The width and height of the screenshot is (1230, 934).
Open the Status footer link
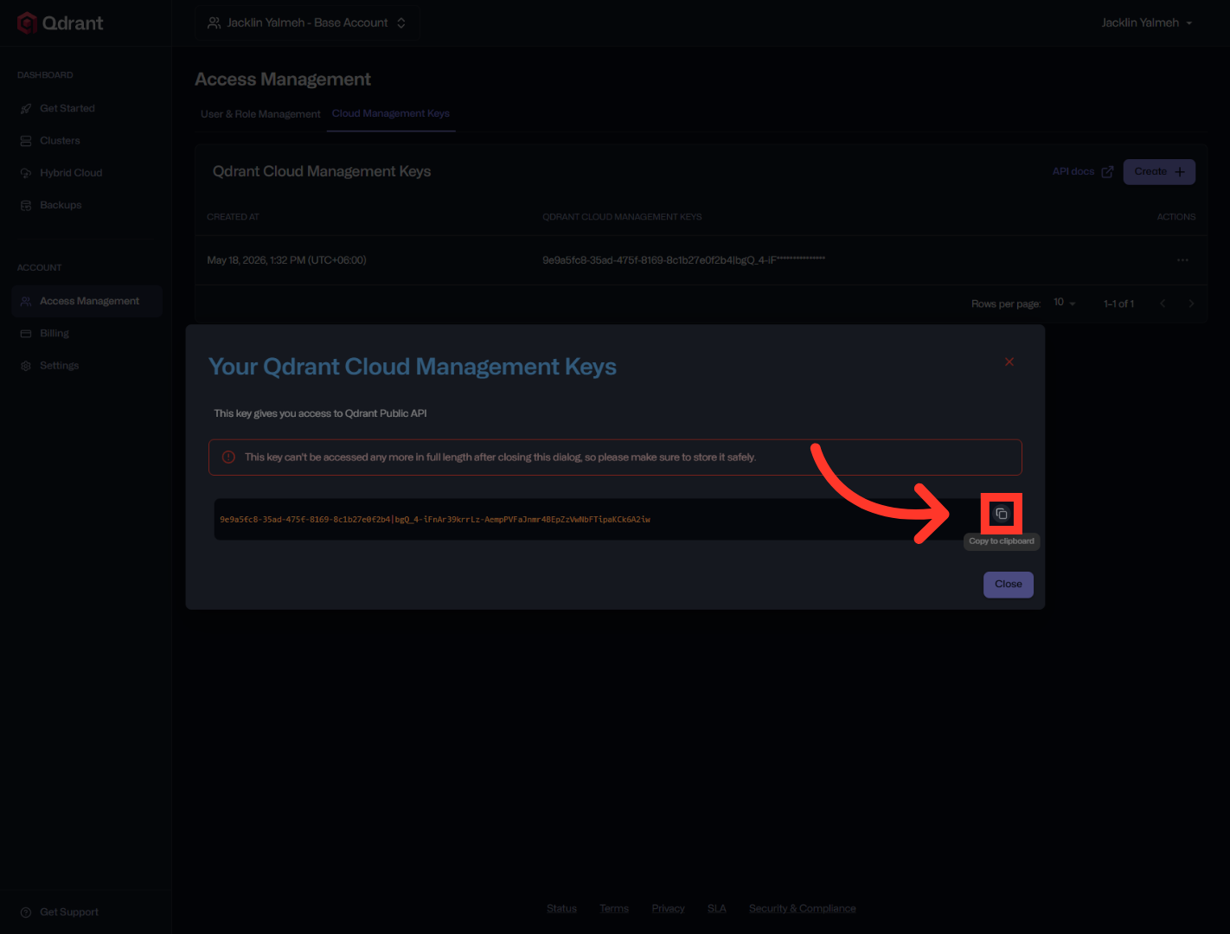pos(561,909)
